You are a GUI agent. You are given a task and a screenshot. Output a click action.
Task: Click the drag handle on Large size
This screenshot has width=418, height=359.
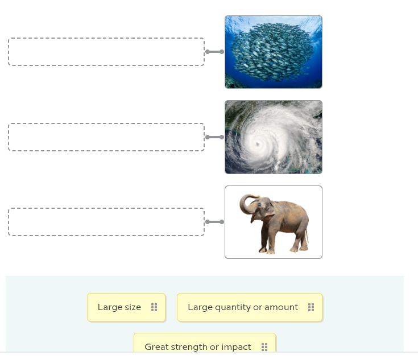pyautogui.click(x=154, y=307)
